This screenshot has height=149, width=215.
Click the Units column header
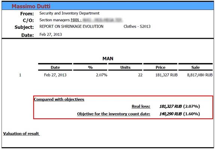tap(125, 67)
